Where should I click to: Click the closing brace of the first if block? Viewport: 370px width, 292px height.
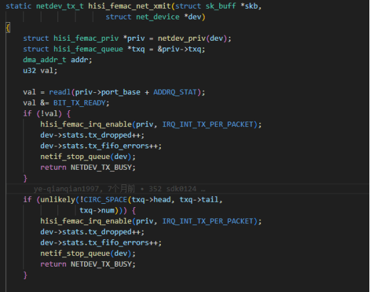[25, 178]
